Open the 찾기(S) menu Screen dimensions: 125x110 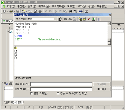coord(32,6)
